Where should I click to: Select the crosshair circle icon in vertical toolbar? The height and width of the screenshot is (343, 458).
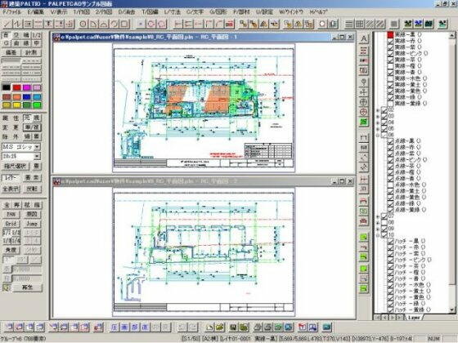click(364, 102)
